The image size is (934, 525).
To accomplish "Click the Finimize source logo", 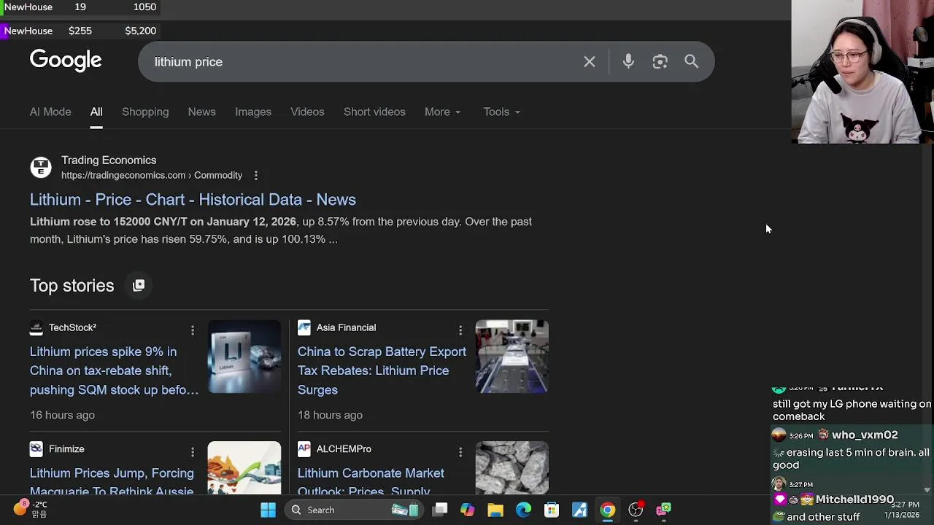I will [x=36, y=448].
